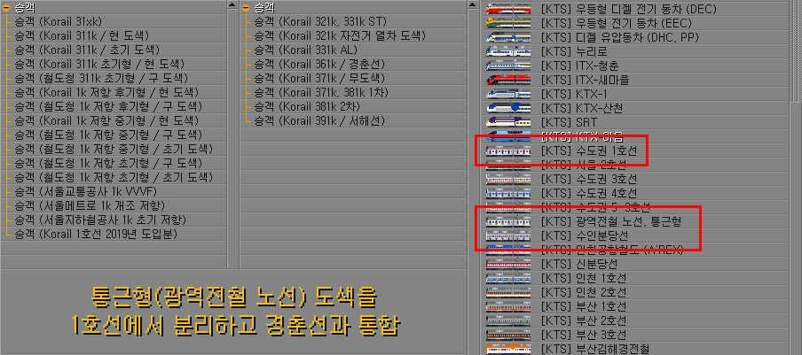This screenshot has width=802, height=355.
Task: Pick 승객 (Korail 371k, 381k 1차)
Action: pos(320,92)
